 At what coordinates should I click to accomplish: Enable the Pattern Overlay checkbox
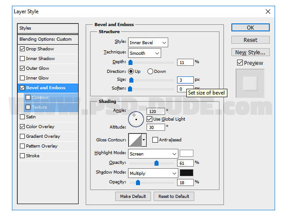click(22, 146)
